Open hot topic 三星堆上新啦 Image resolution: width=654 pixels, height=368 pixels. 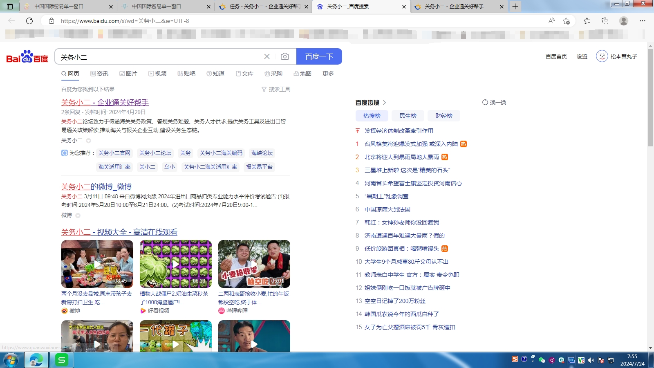pyautogui.click(x=407, y=170)
